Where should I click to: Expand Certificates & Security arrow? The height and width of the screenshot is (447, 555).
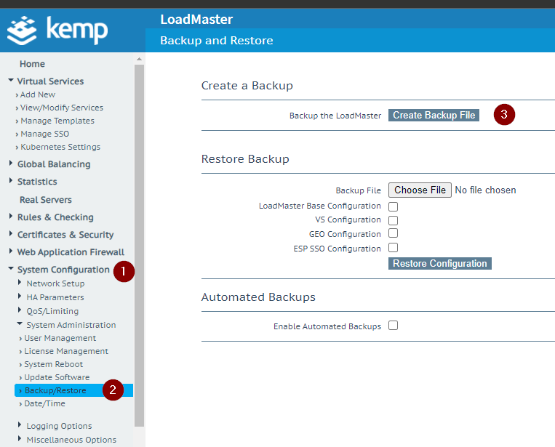point(11,233)
